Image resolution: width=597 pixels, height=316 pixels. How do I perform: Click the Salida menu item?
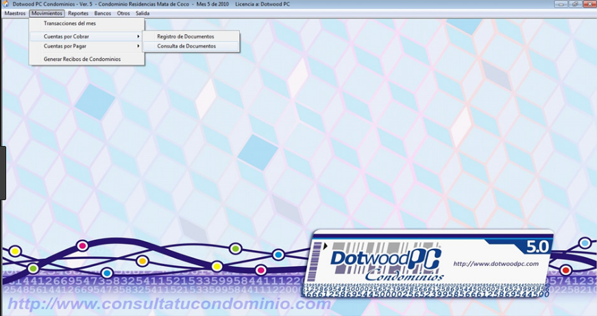coord(143,13)
